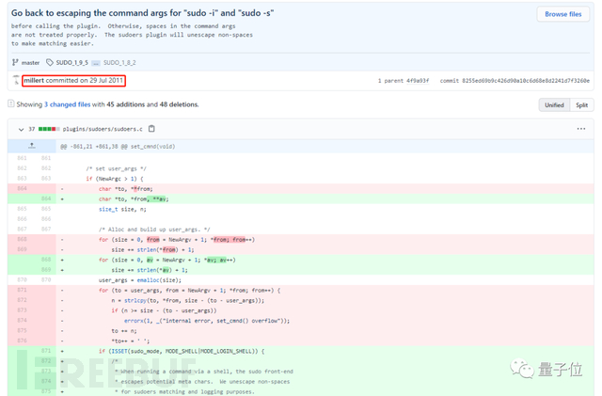602x396 pixels.
Task: Click the git branch icon beside master
Action: (15, 62)
